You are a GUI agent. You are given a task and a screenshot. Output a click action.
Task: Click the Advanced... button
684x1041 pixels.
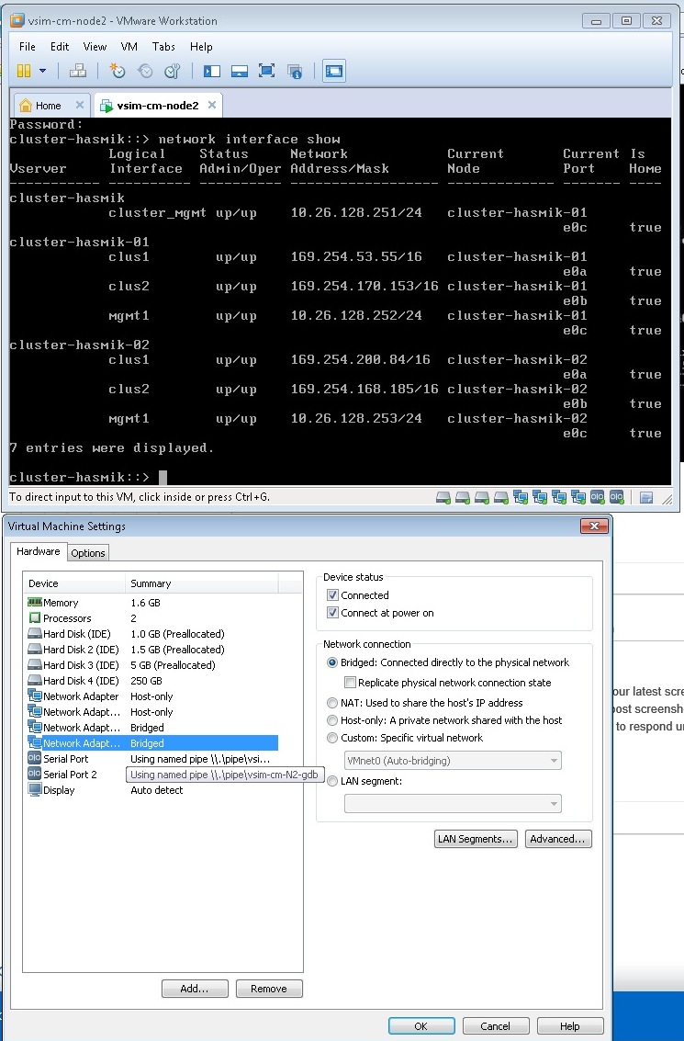558,839
